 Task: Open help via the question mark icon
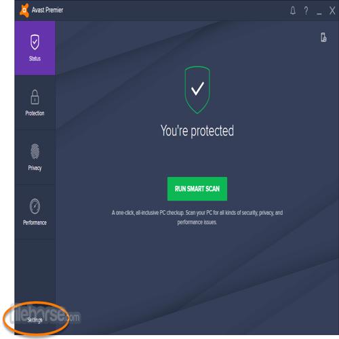[306, 11]
